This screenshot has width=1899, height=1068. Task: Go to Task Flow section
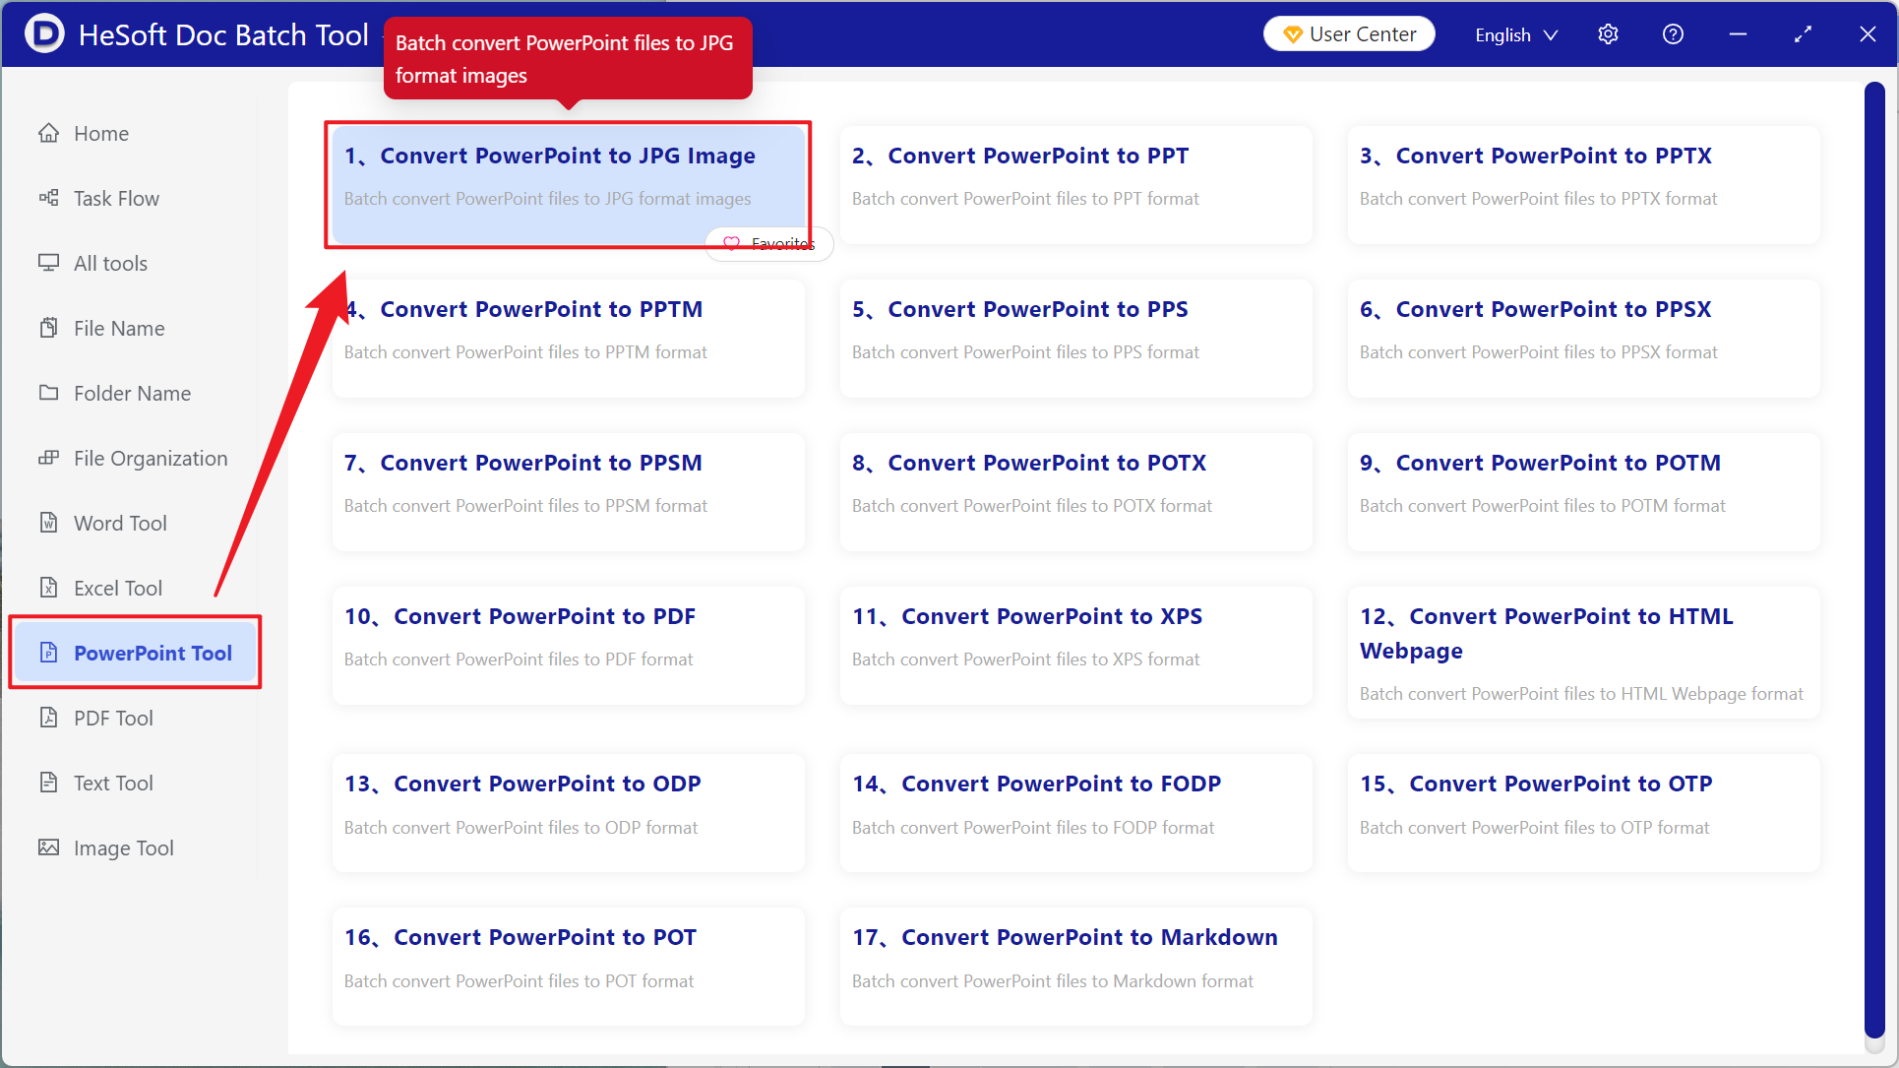[x=134, y=198]
